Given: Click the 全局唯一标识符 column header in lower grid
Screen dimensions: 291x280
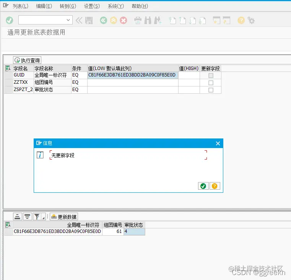Looking at the screenshot, I should [x=57, y=225].
